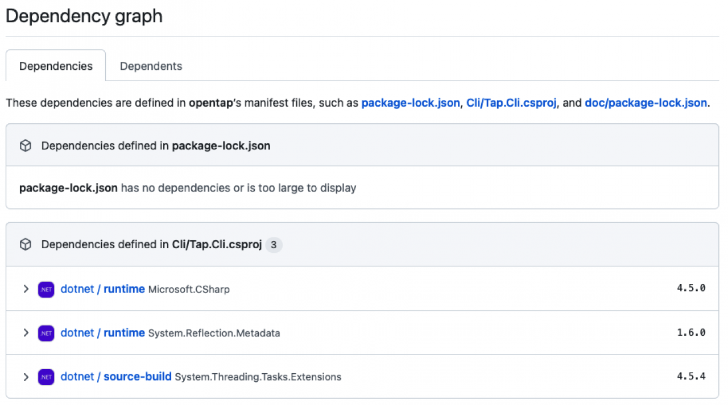The height and width of the screenshot is (405, 728).
Task: Click the .NET icon beside System.Reflection.Metadata
Action: click(x=46, y=333)
